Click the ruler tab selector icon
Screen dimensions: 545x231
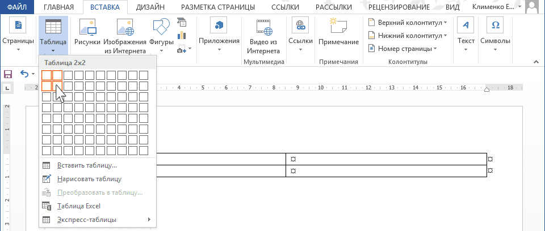7,88
